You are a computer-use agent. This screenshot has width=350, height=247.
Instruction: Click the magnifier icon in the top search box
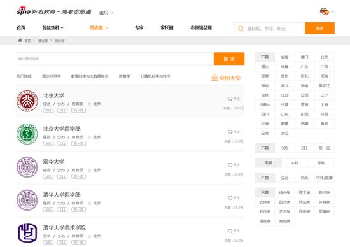[241, 29]
